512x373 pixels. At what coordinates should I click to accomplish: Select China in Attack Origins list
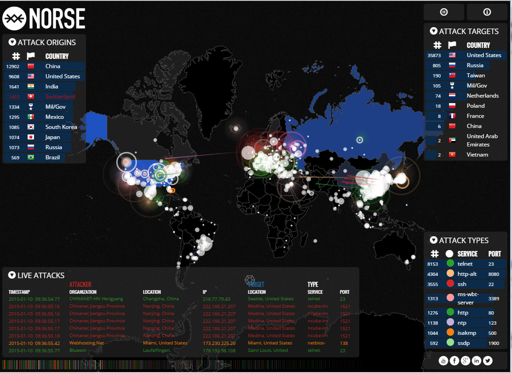45,66
